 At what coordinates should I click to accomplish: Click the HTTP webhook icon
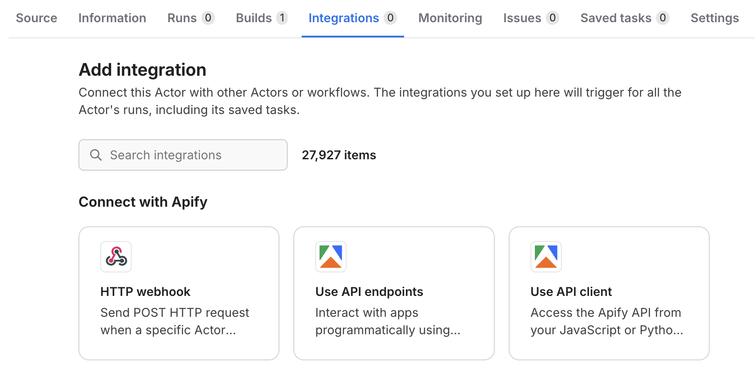click(x=116, y=257)
